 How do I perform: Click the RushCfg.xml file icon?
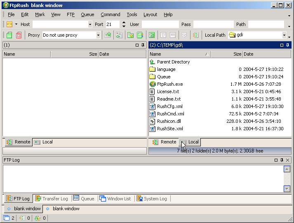pos(153,106)
